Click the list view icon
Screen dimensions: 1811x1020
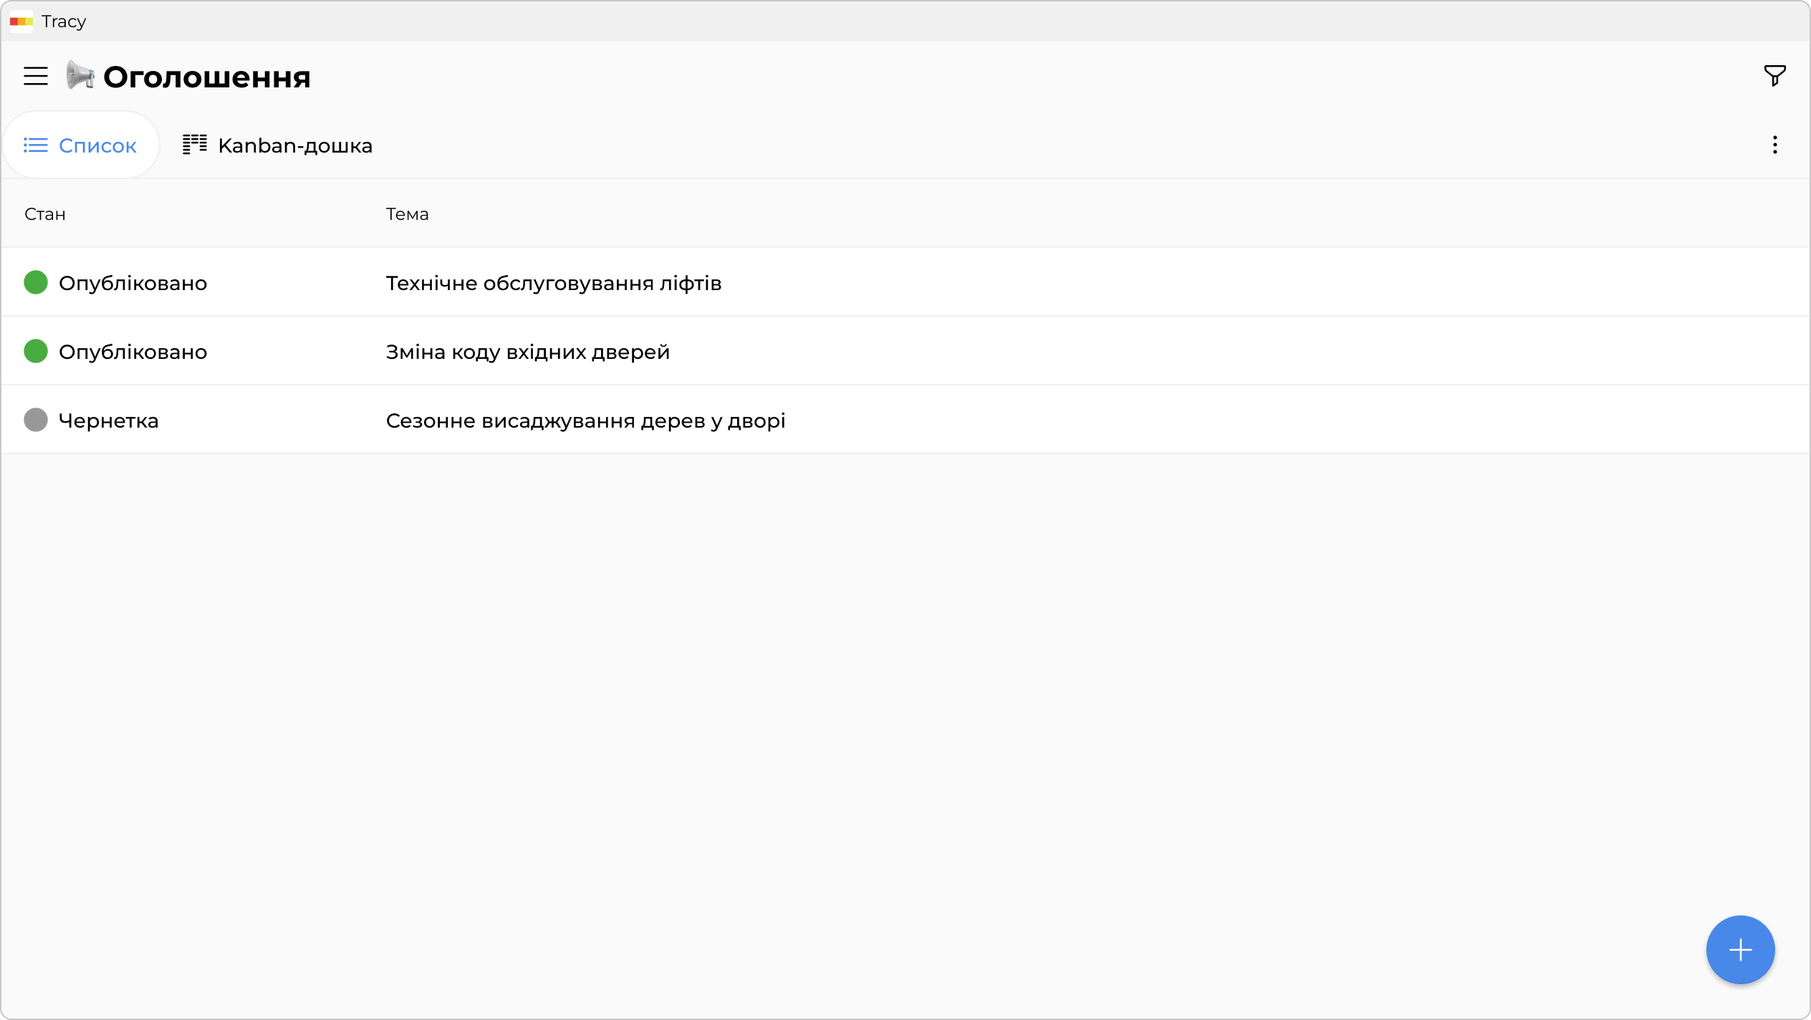(36, 145)
